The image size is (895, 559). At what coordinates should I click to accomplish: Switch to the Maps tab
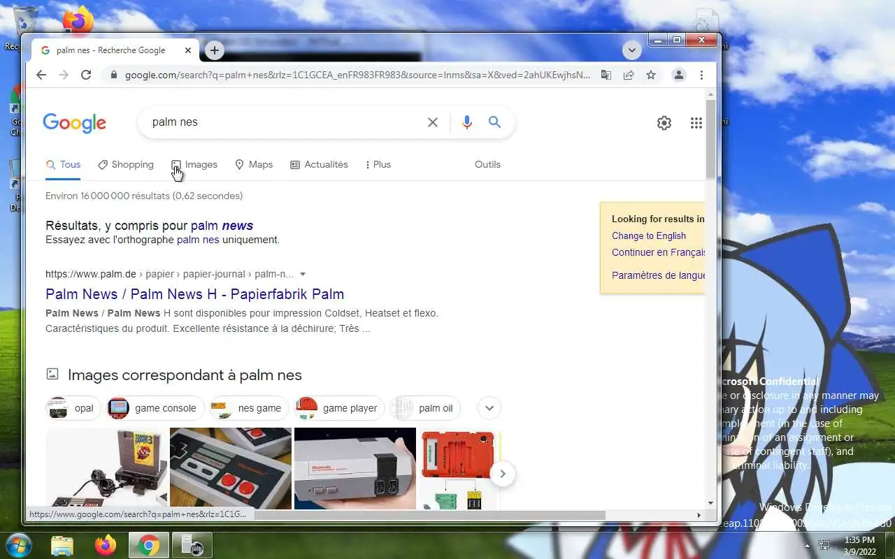(x=254, y=165)
